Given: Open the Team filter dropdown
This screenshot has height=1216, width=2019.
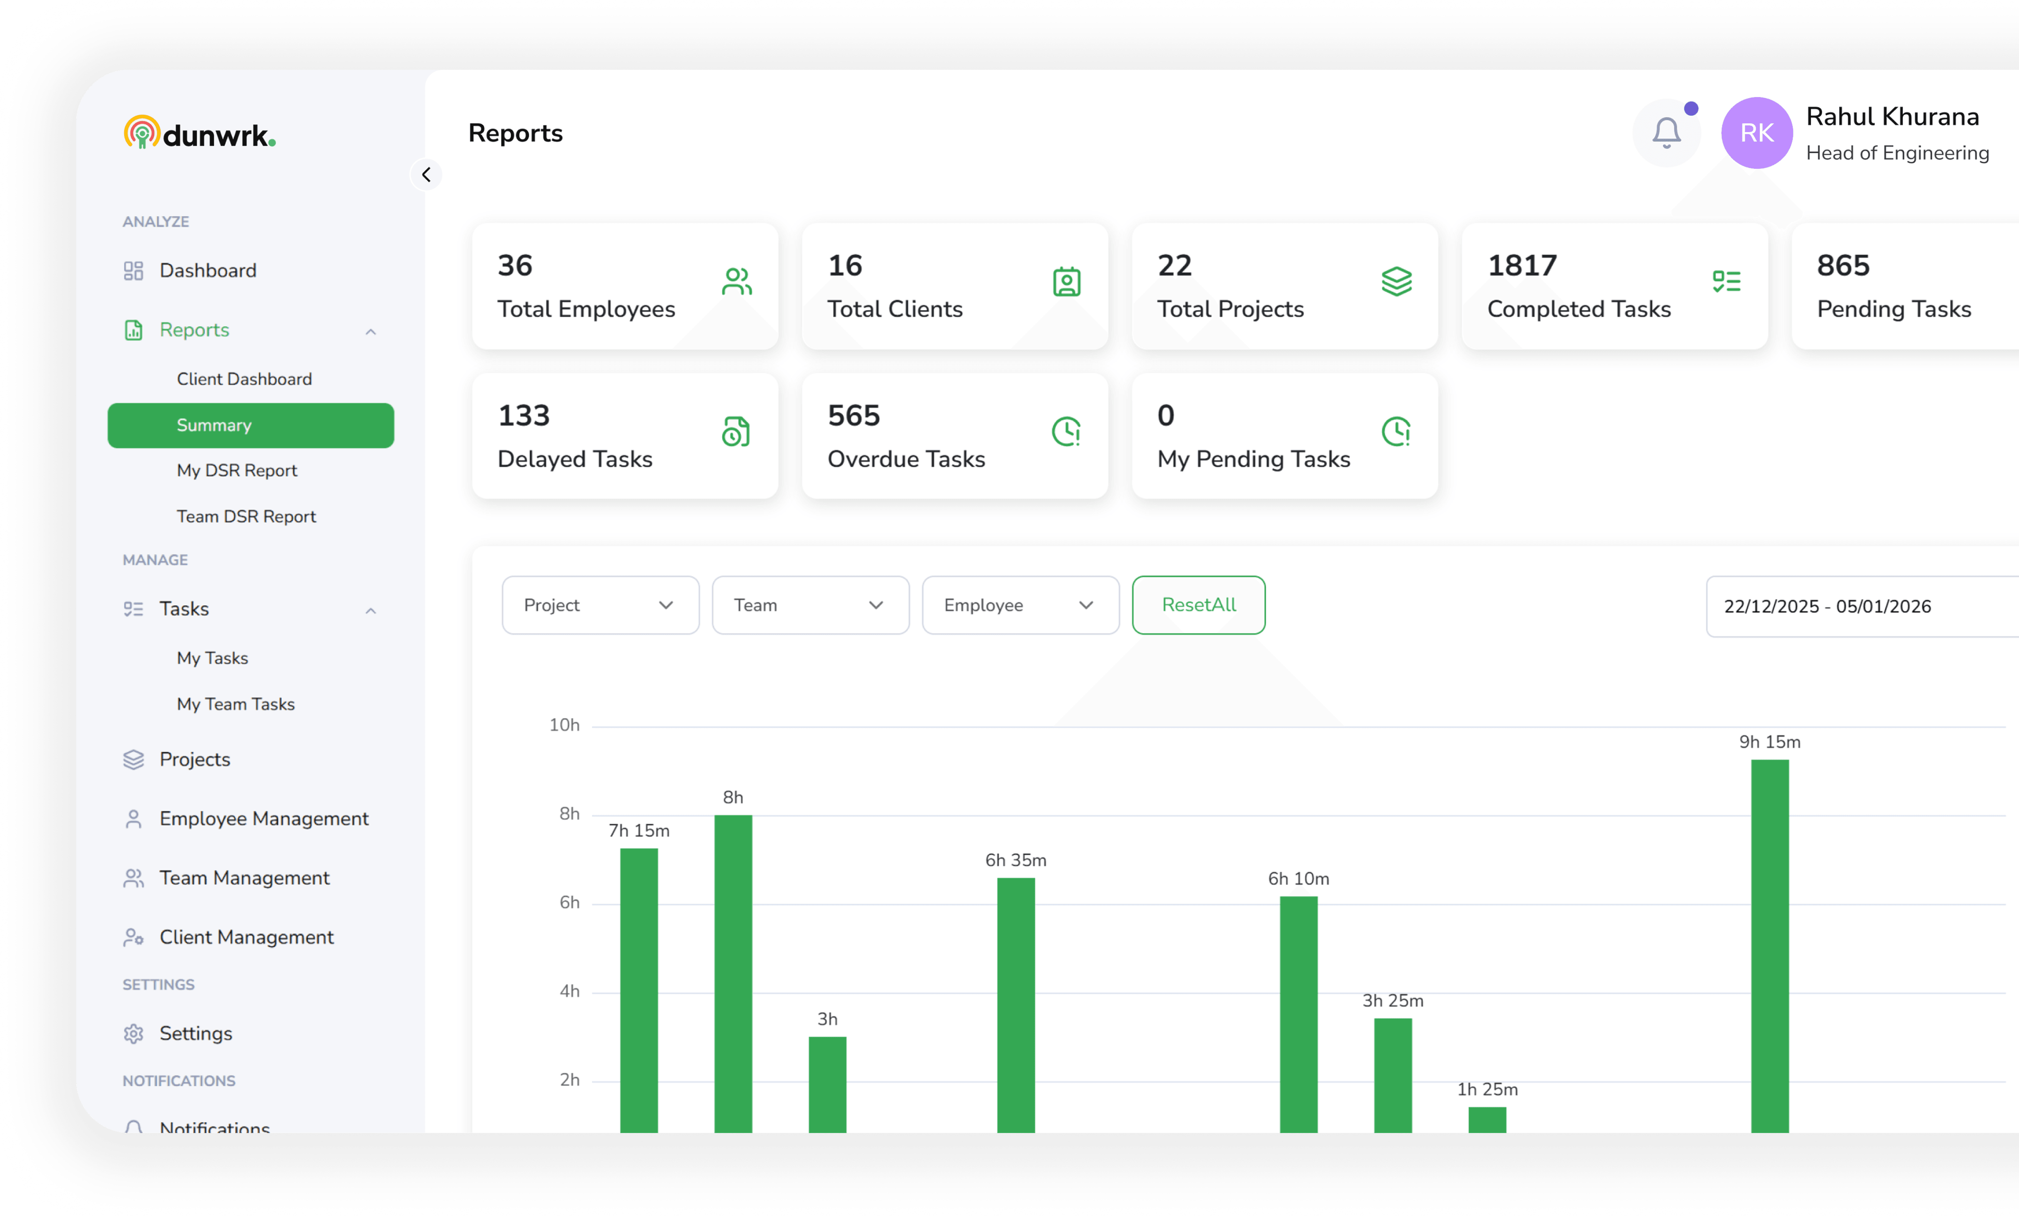Looking at the screenshot, I should [809, 605].
